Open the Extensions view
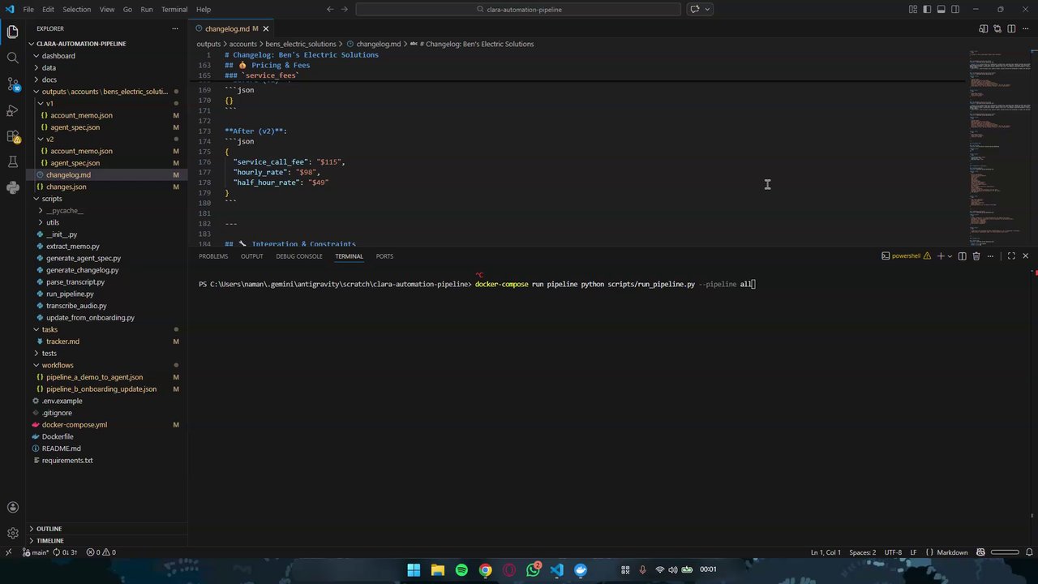Screen dimensions: 1038x584 12,136
